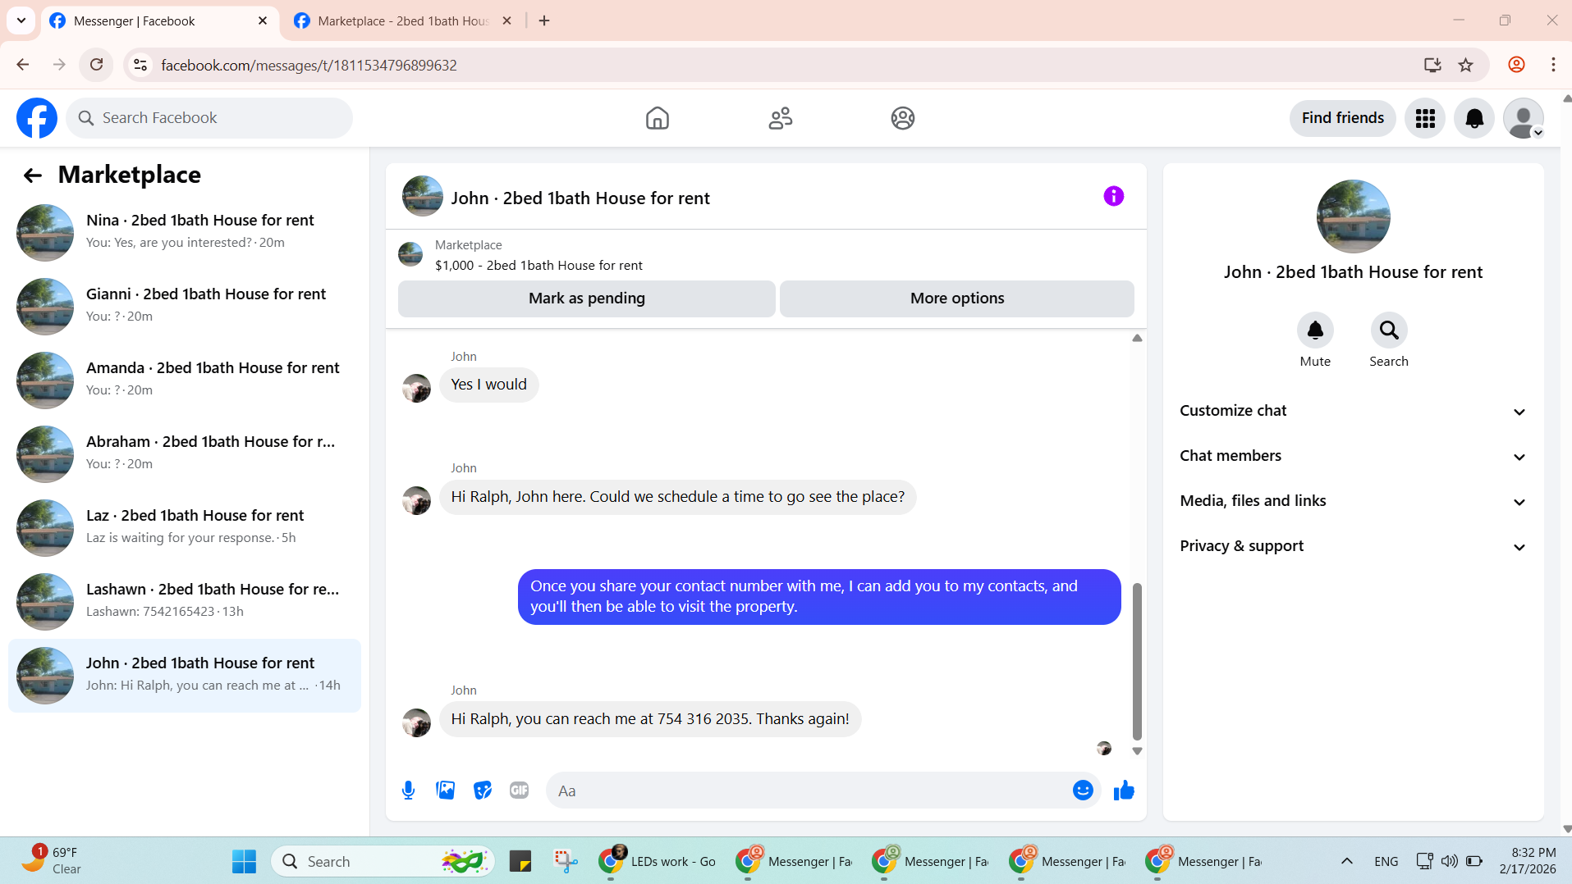Image resolution: width=1572 pixels, height=884 pixels.
Task: Open a new browser tab
Action: [x=544, y=21]
